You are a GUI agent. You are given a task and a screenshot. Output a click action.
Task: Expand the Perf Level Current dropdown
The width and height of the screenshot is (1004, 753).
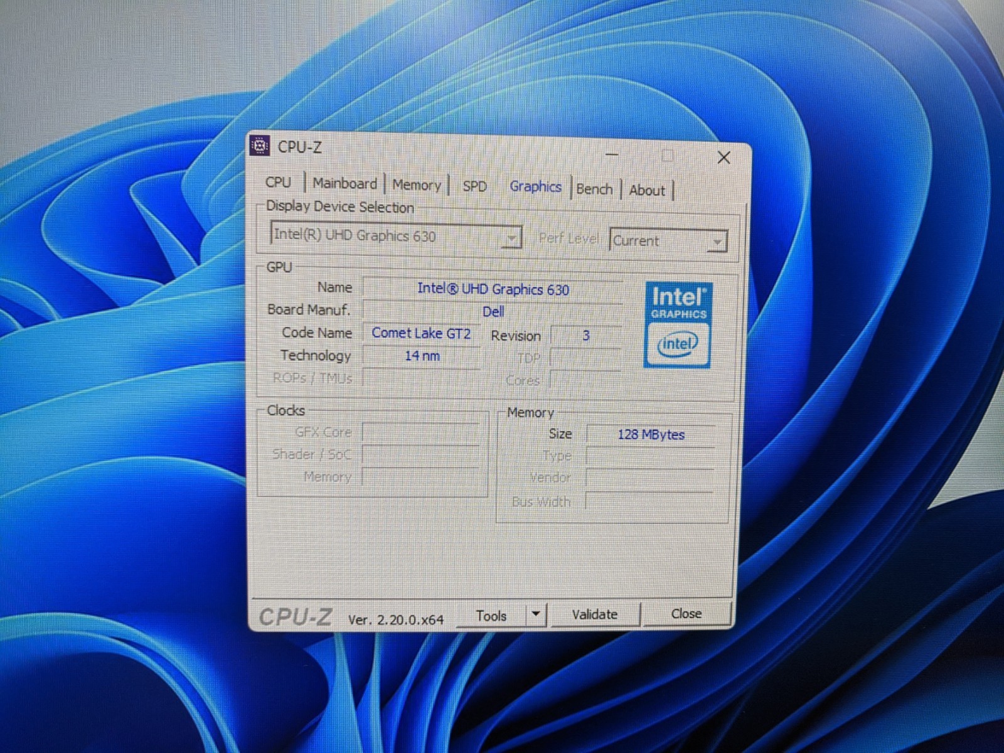(x=668, y=241)
